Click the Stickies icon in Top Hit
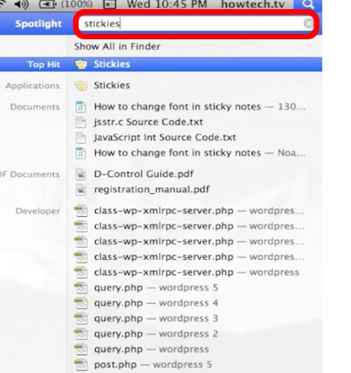 pos(81,65)
